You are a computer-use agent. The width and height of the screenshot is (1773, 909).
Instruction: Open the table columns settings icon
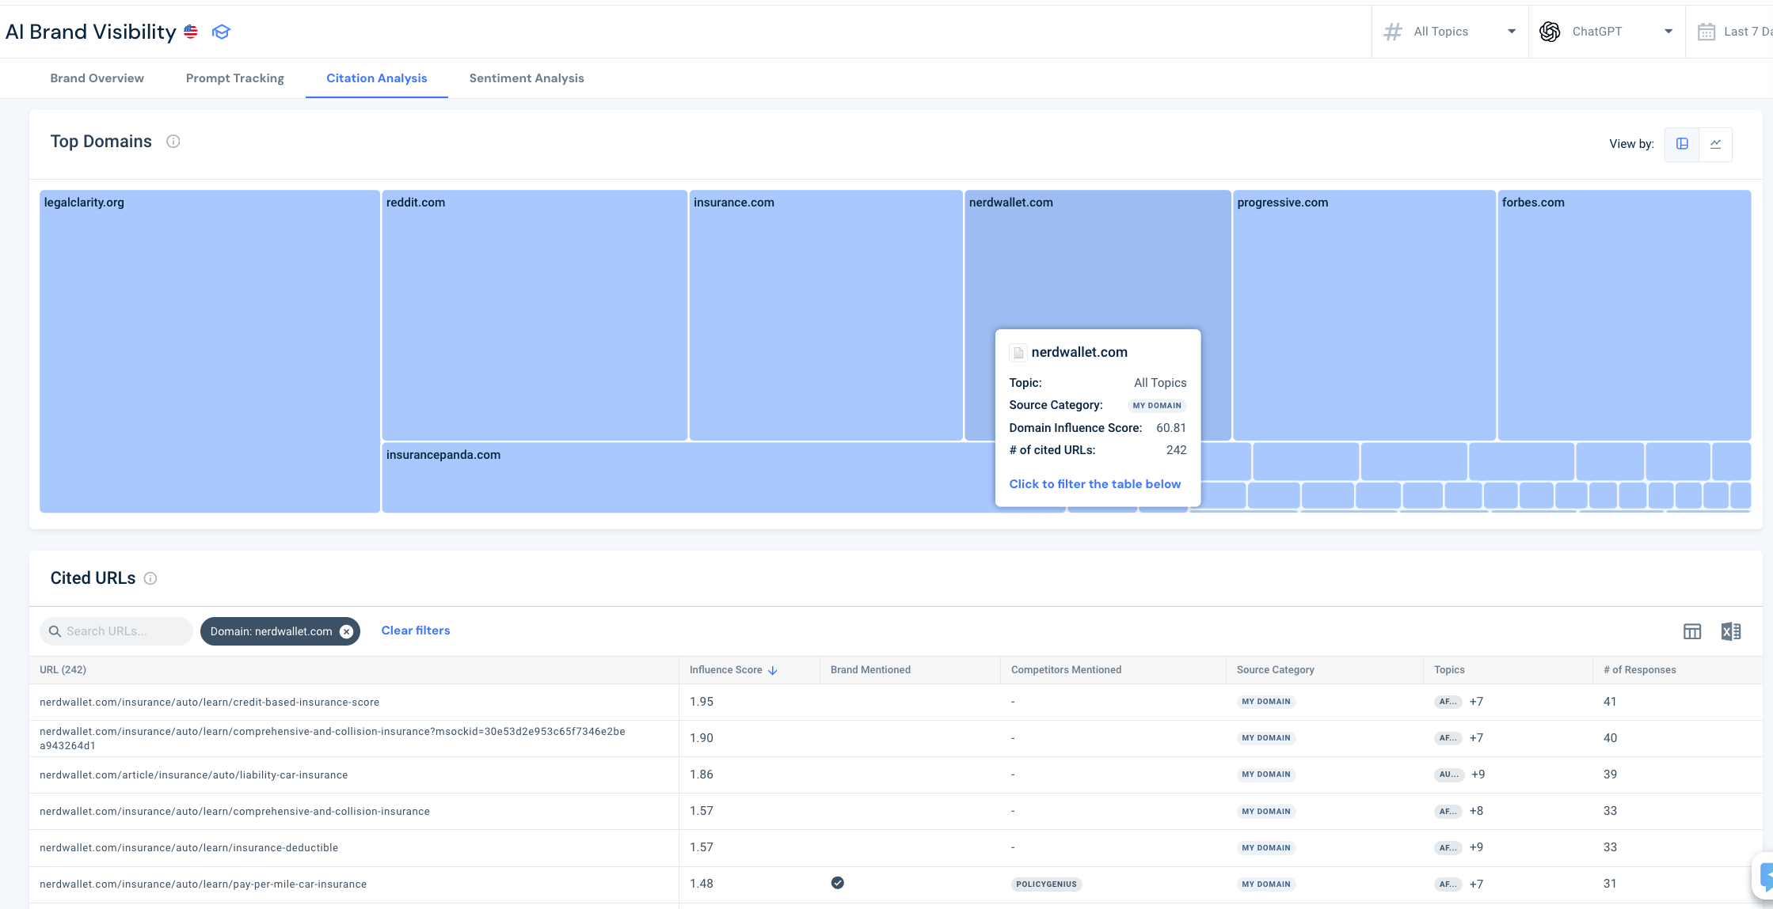click(x=1692, y=631)
